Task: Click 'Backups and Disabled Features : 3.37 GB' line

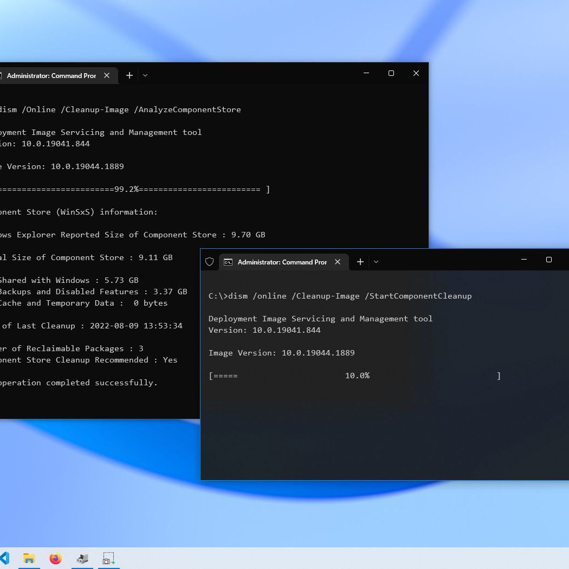Action: (x=93, y=292)
